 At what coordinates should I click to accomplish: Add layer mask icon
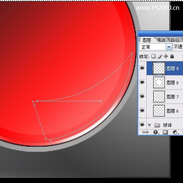coord(165,132)
